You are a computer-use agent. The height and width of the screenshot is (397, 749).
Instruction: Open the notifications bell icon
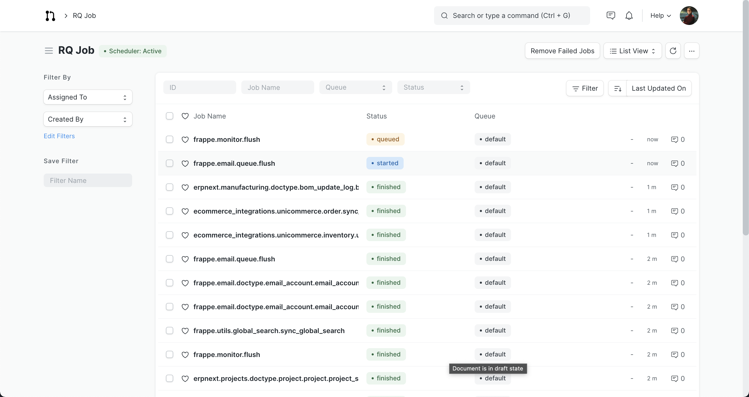pos(629,16)
